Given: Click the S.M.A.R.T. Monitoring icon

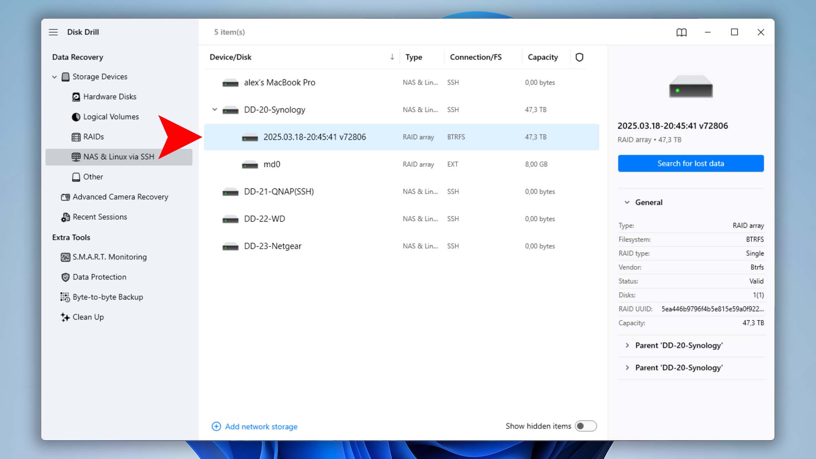Looking at the screenshot, I should point(65,257).
